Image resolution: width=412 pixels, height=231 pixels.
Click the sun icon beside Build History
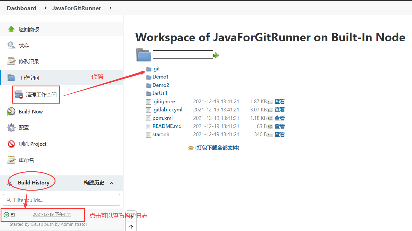[x=10, y=183]
